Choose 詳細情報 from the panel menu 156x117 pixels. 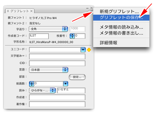point(121,43)
